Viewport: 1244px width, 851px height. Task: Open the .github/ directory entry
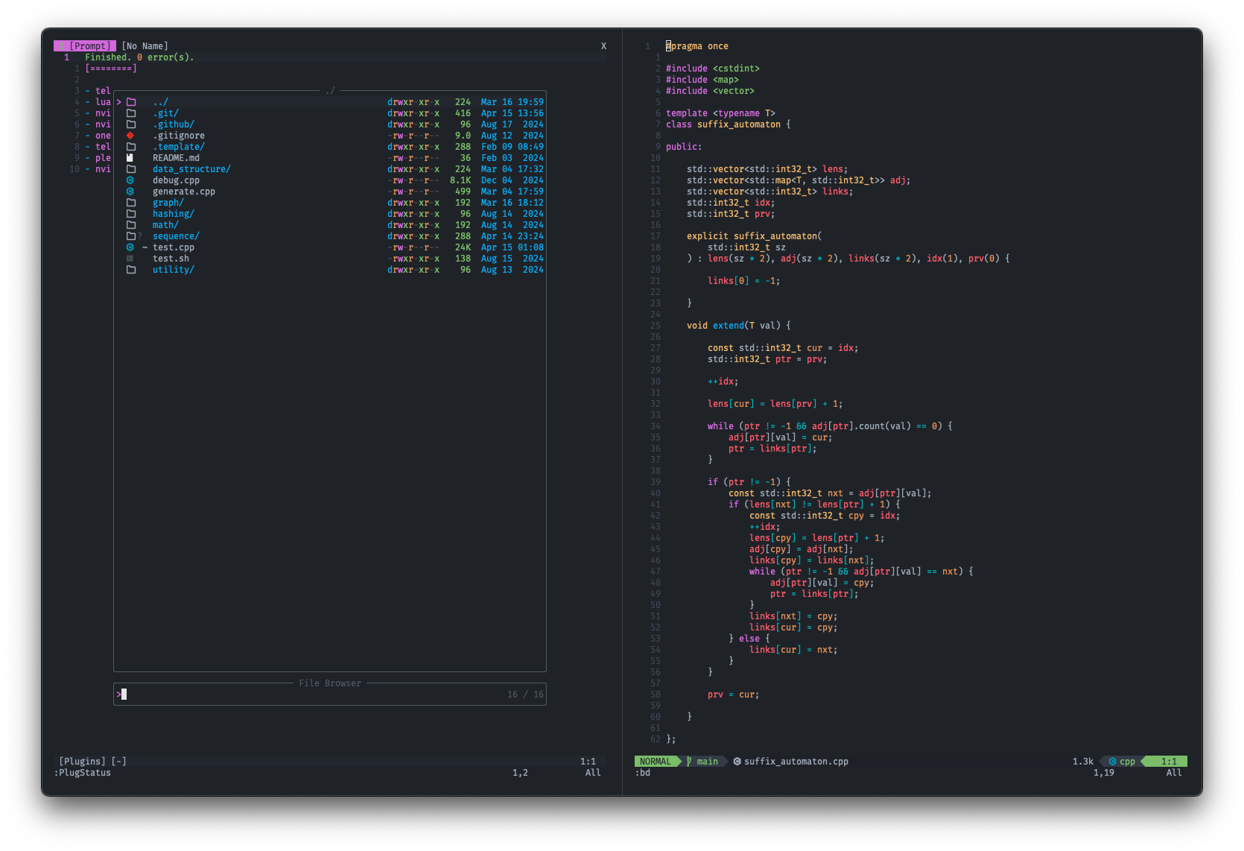[174, 124]
